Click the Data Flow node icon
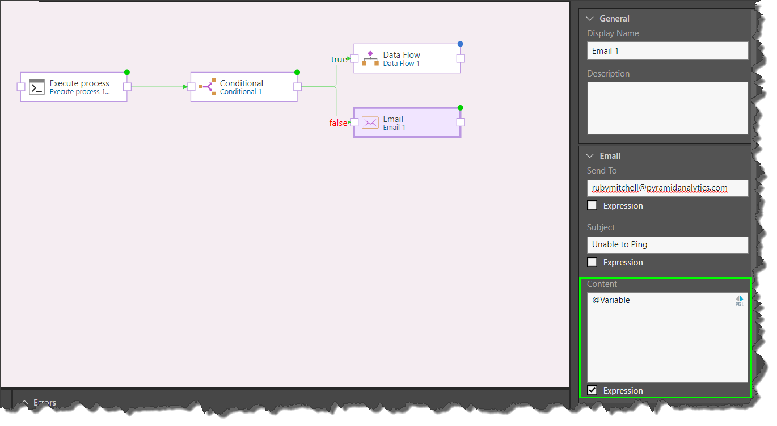This screenshot has width=777, height=426. point(370,58)
